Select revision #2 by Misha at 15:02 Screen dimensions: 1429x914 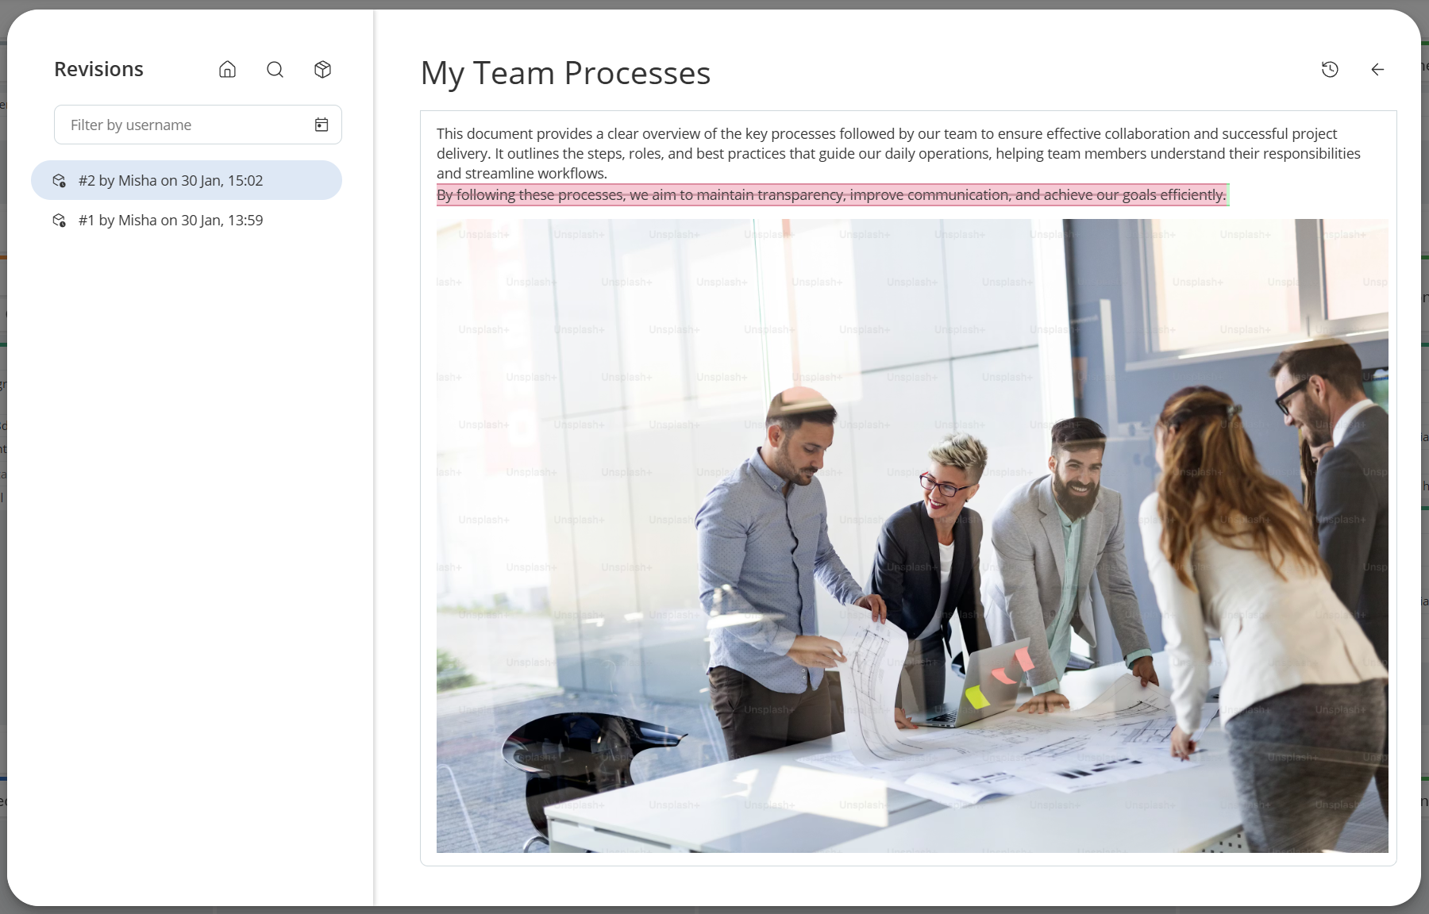[x=171, y=181]
